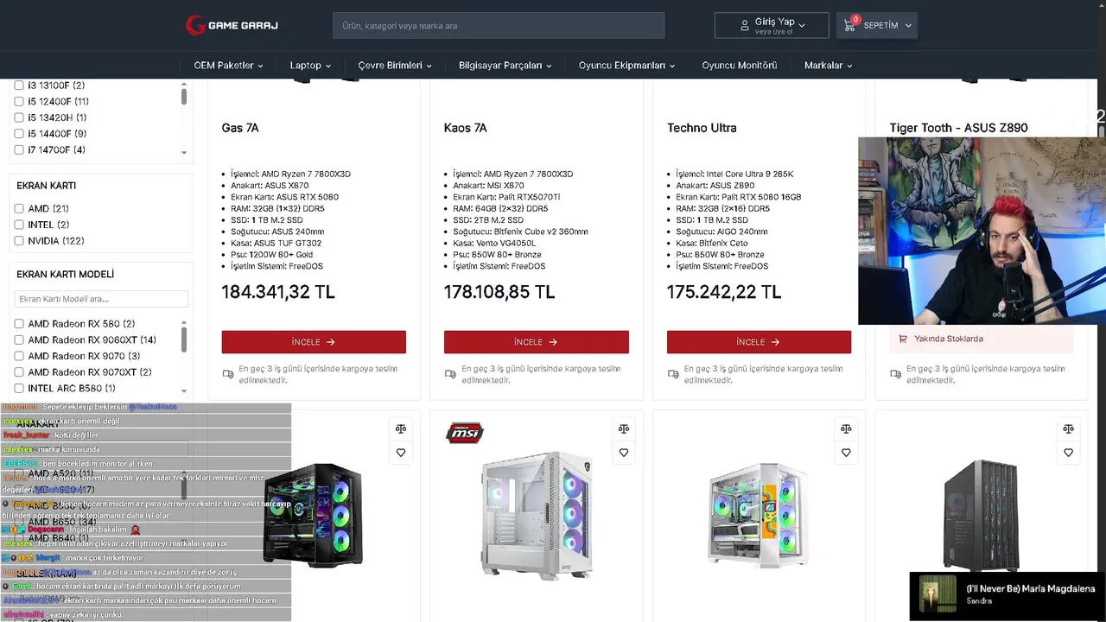Click the up arrow of the processor list
Screen dimensions: 1106x622
[x=184, y=85]
